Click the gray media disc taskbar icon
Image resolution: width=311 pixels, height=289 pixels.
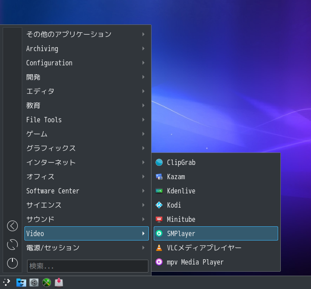click(x=34, y=282)
